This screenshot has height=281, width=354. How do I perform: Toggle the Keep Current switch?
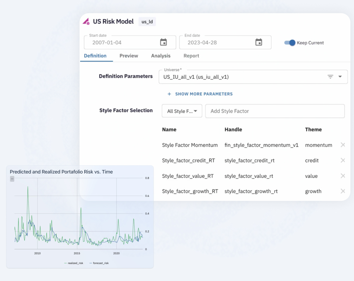[x=290, y=43]
